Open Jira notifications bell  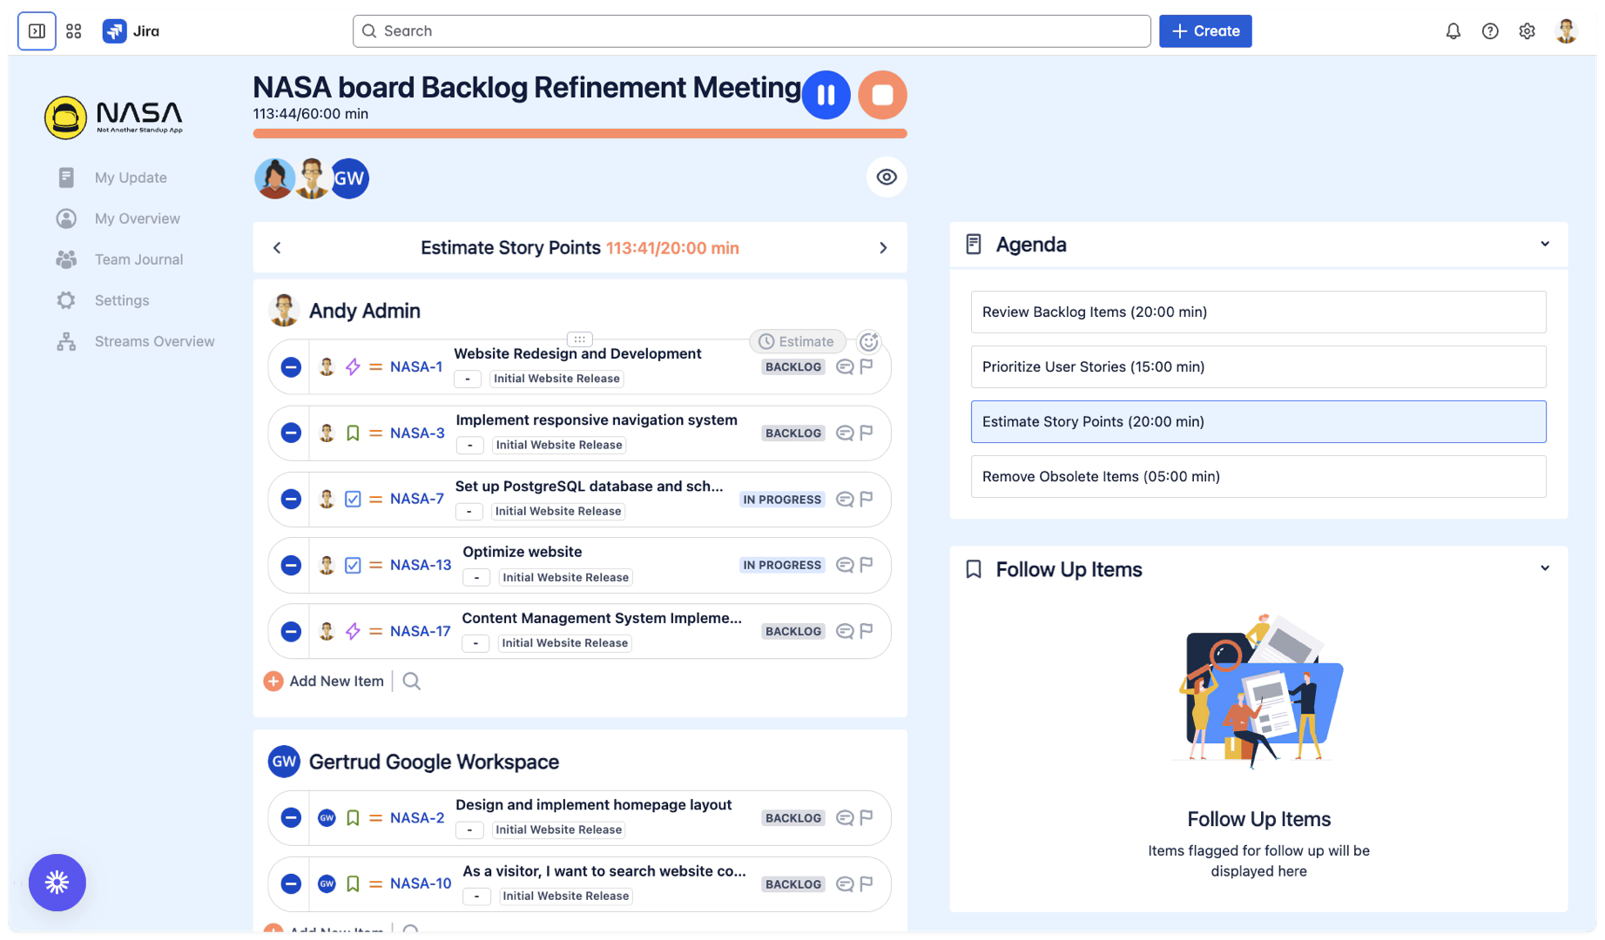click(x=1453, y=31)
